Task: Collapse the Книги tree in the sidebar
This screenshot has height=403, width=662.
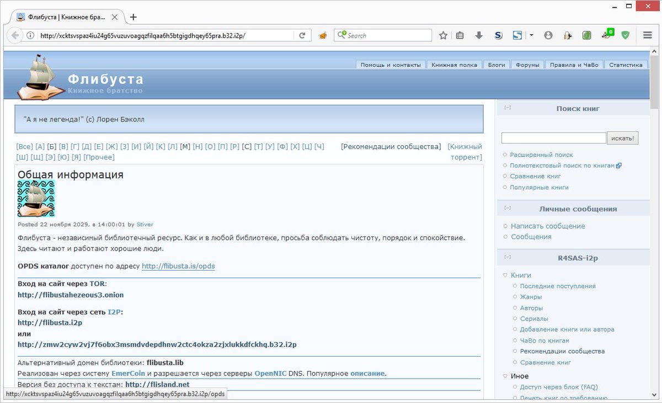Action: click(505, 275)
